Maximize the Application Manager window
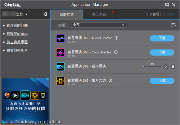 pyautogui.click(x=167, y=5)
